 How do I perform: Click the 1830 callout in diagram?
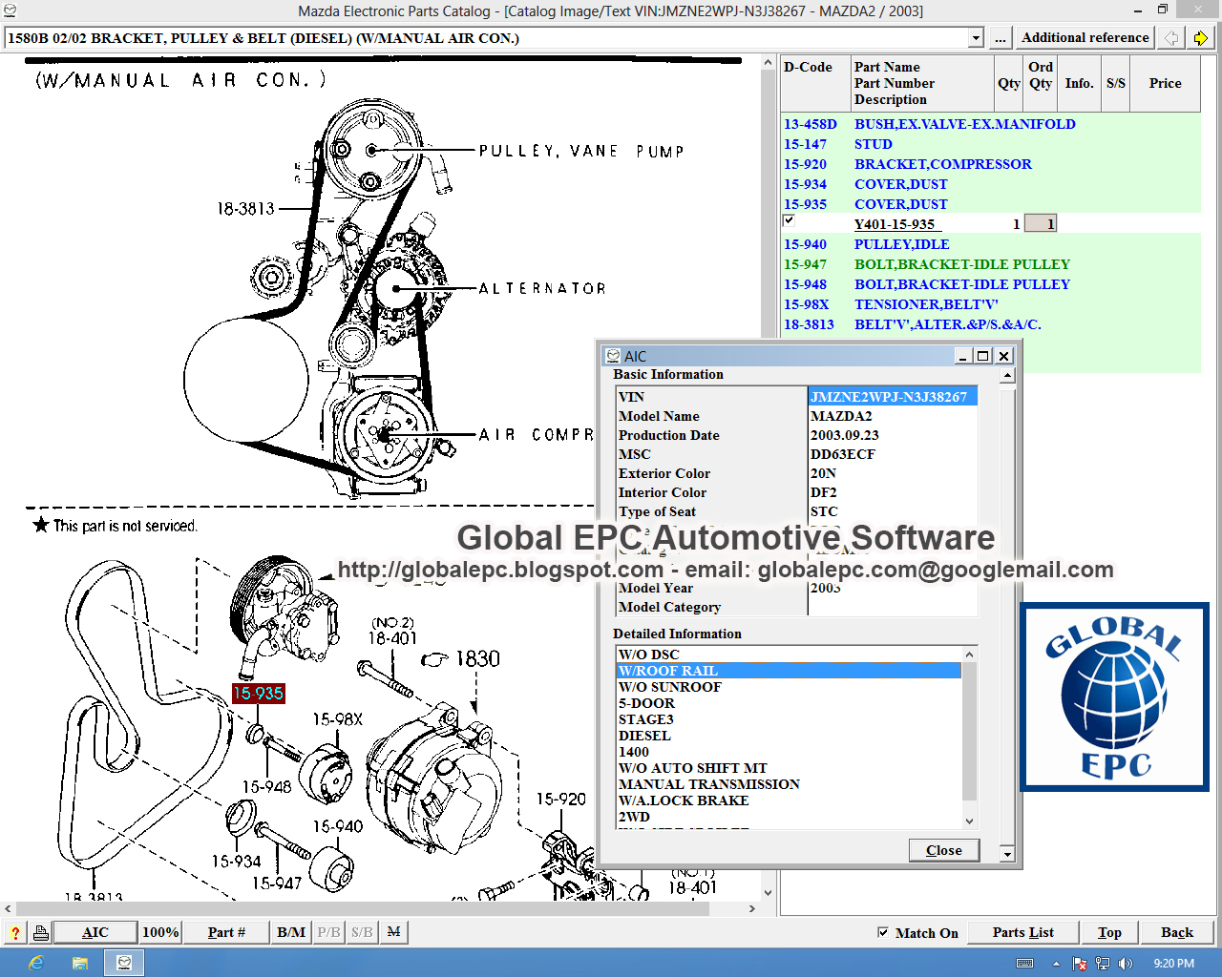point(476,659)
